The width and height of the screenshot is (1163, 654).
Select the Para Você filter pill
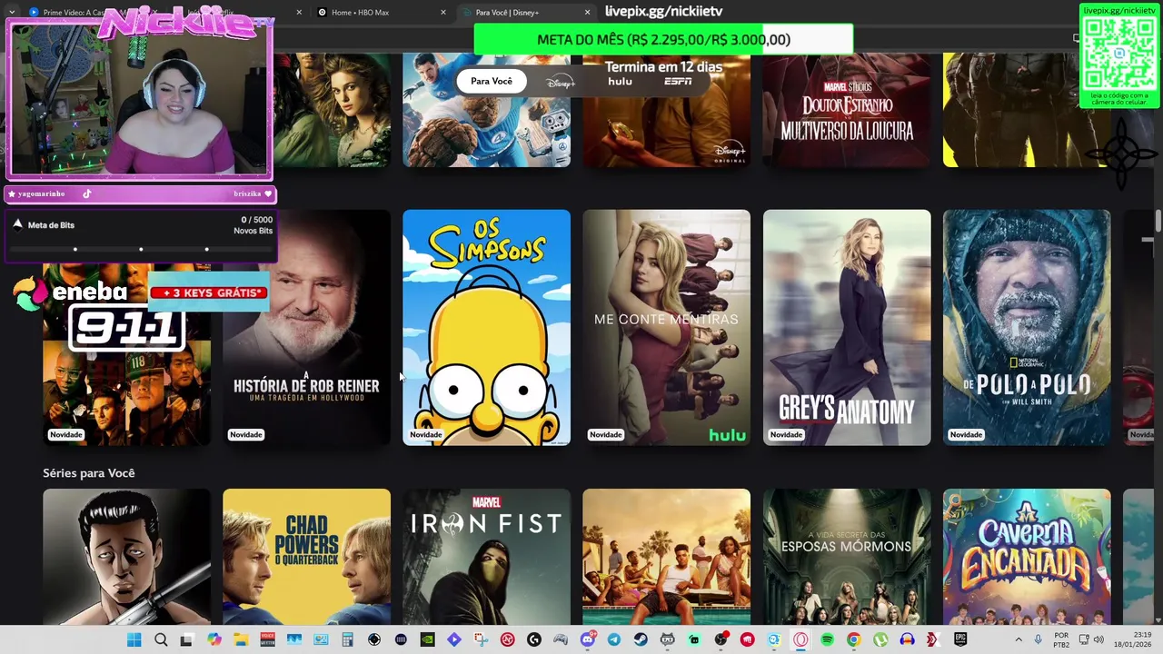492,81
